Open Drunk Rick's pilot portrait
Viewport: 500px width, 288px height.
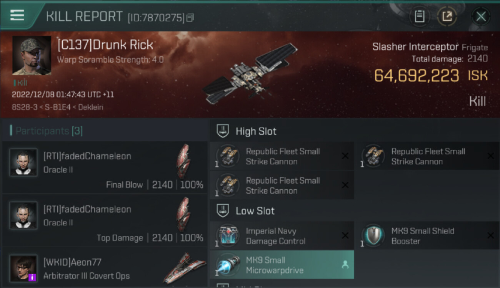tap(32, 55)
